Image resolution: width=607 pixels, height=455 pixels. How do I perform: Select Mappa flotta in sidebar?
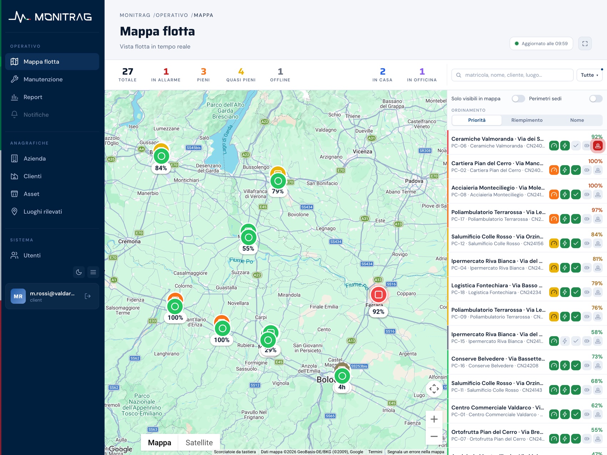pyautogui.click(x=52, y=62)
